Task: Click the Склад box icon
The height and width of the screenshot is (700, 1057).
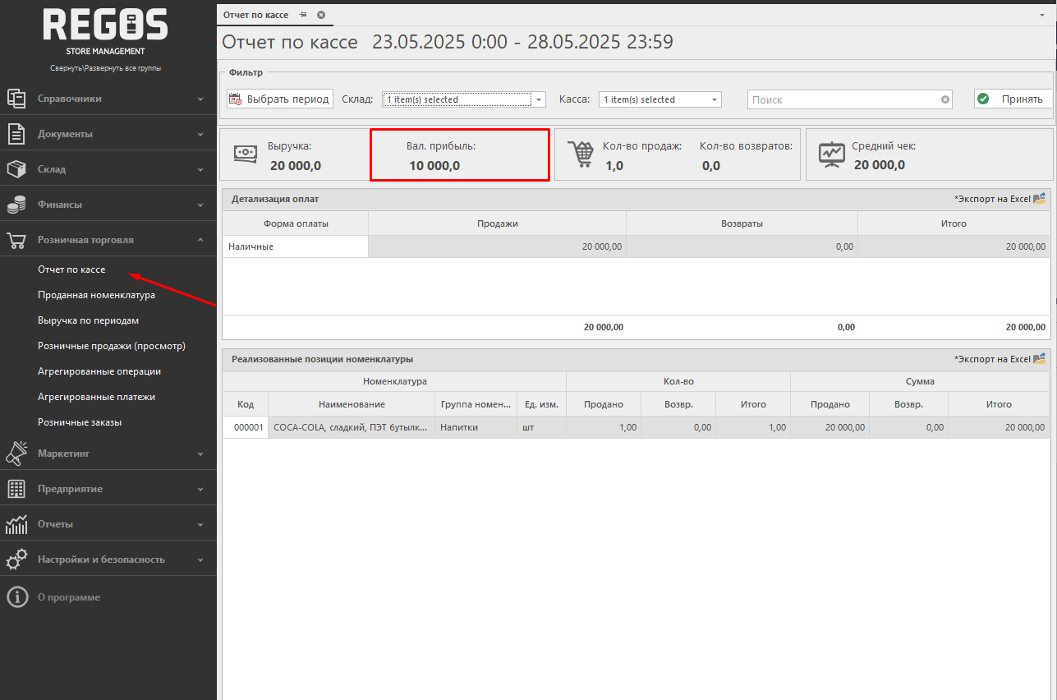Action: [x=16, y=169]
